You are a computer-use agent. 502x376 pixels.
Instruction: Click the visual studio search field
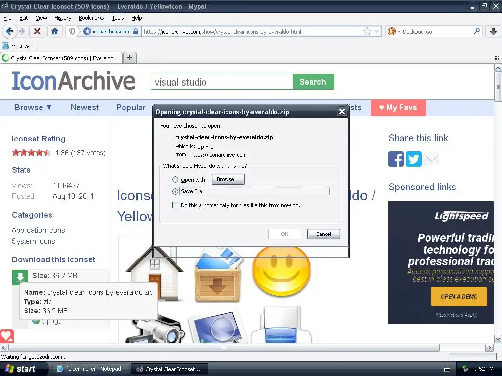click(x=222, y=82)
